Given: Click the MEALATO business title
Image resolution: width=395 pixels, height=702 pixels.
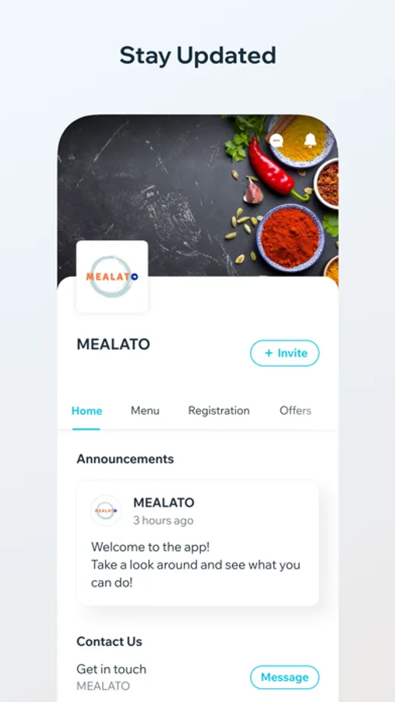Looking at the screenshot, I should click(x=113, y=344).
